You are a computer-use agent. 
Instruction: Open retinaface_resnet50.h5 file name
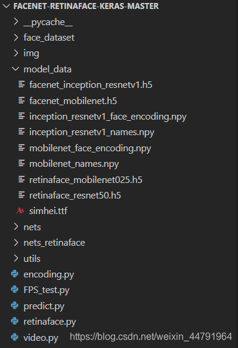(x=75, y=196)
